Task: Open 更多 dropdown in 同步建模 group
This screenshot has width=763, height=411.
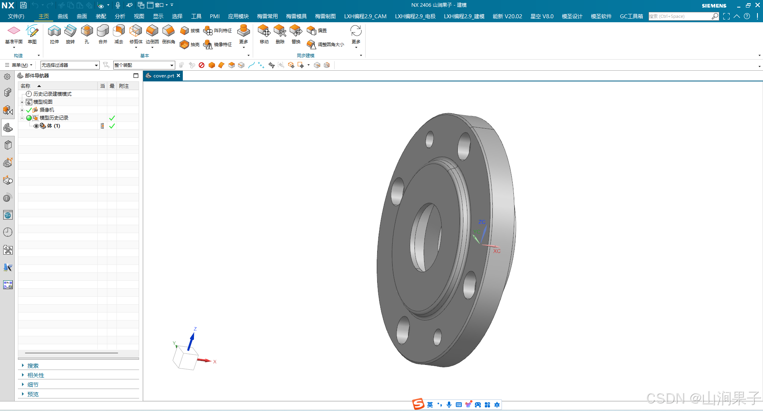Action: click(356, 37)
